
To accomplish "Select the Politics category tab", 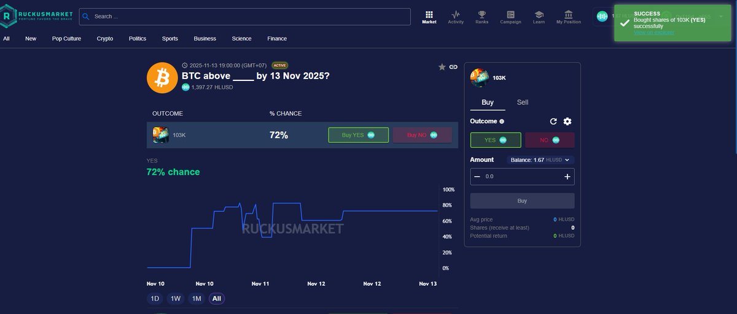I will tap(138, 39).
